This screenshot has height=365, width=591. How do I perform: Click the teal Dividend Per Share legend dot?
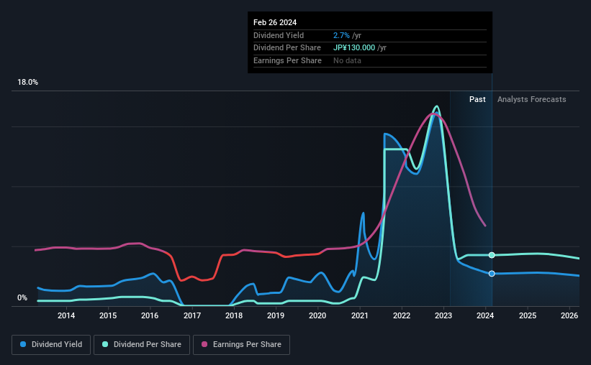(105, 344)
